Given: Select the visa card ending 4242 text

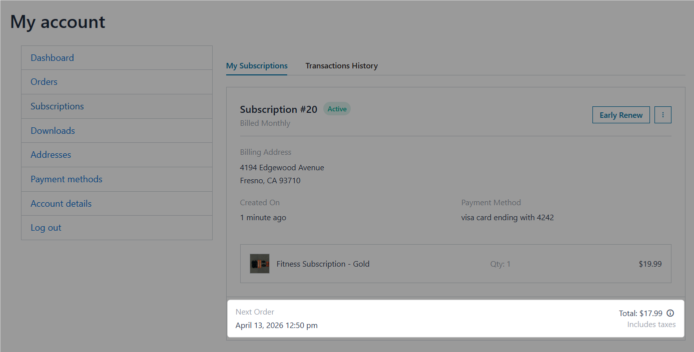Looking at the screenshot, I should click(507, 217).
